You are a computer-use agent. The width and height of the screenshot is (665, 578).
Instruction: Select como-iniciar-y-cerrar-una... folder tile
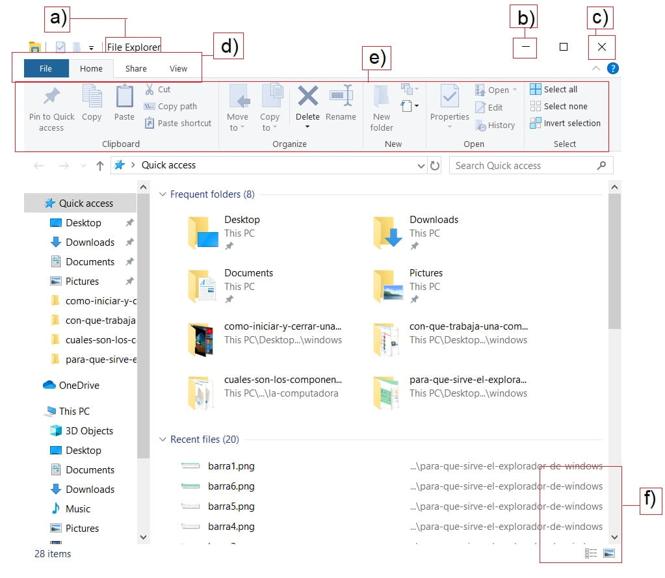click(x=265, y=339)
